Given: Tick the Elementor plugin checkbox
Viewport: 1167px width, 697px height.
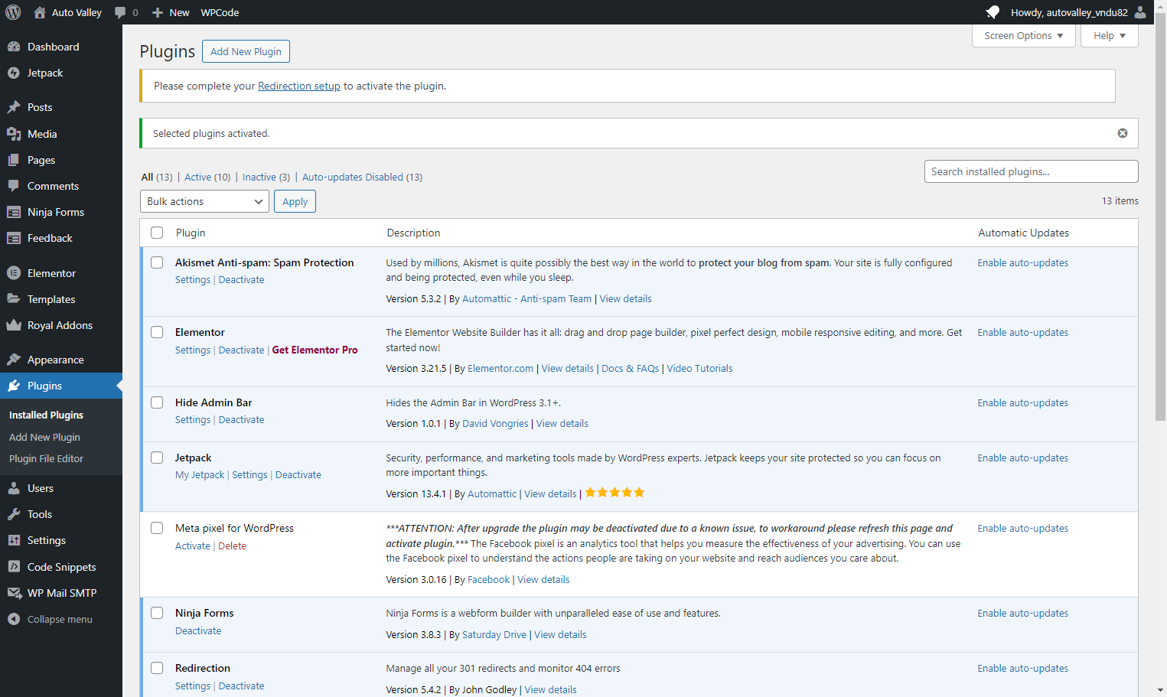Looking at the screenshot, I should (157, 332).
